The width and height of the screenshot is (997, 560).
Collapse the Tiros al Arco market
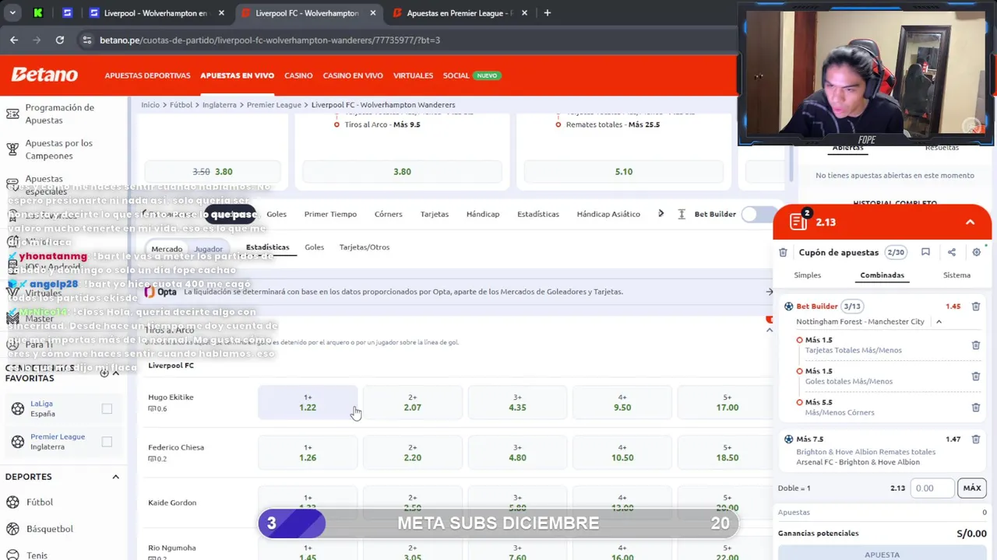(769, 330)
